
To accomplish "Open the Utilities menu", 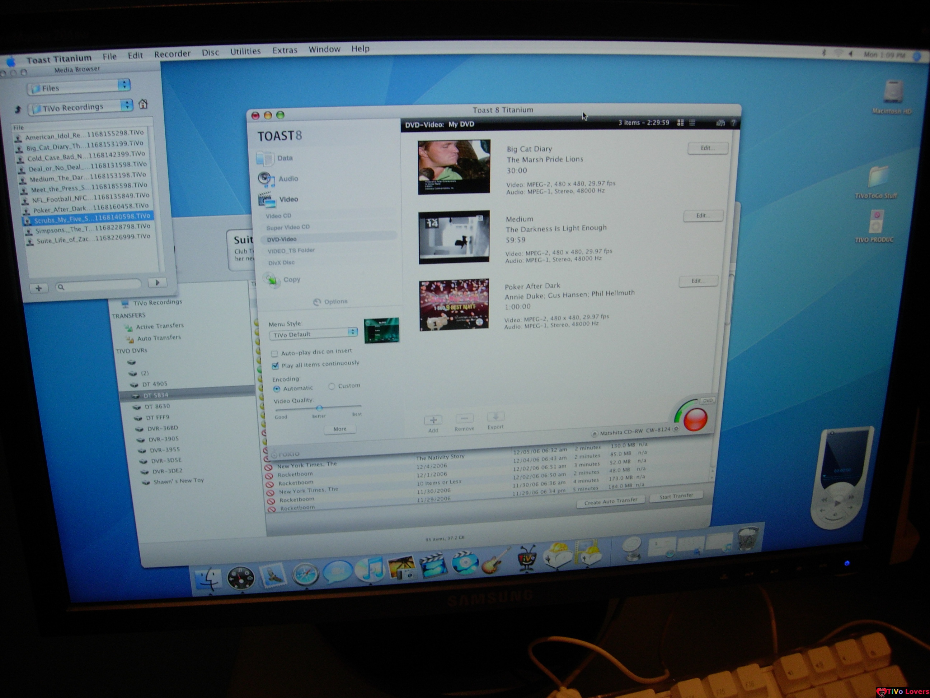I will coord(245,51).
